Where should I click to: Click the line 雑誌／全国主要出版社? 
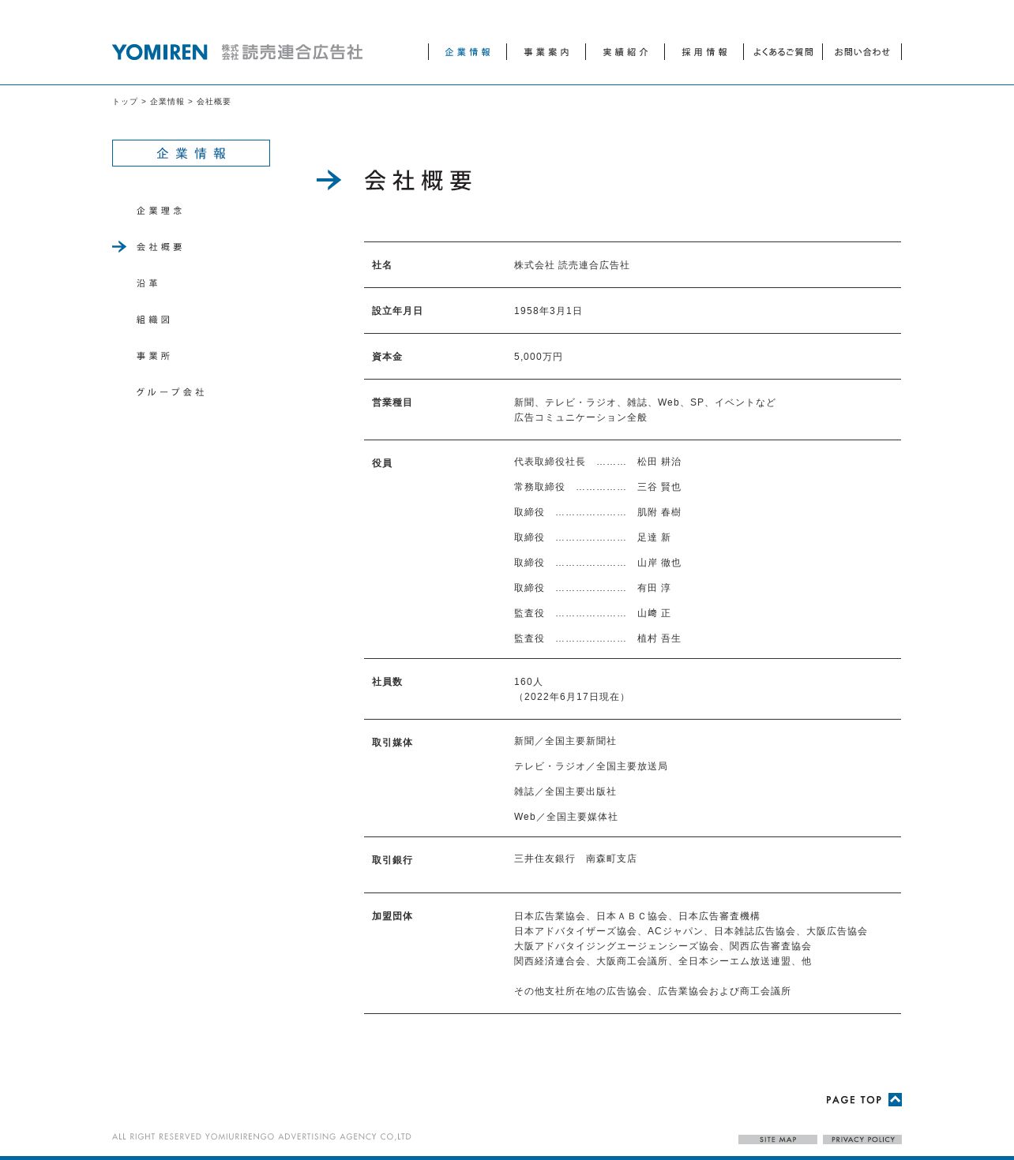click(565, 791)
